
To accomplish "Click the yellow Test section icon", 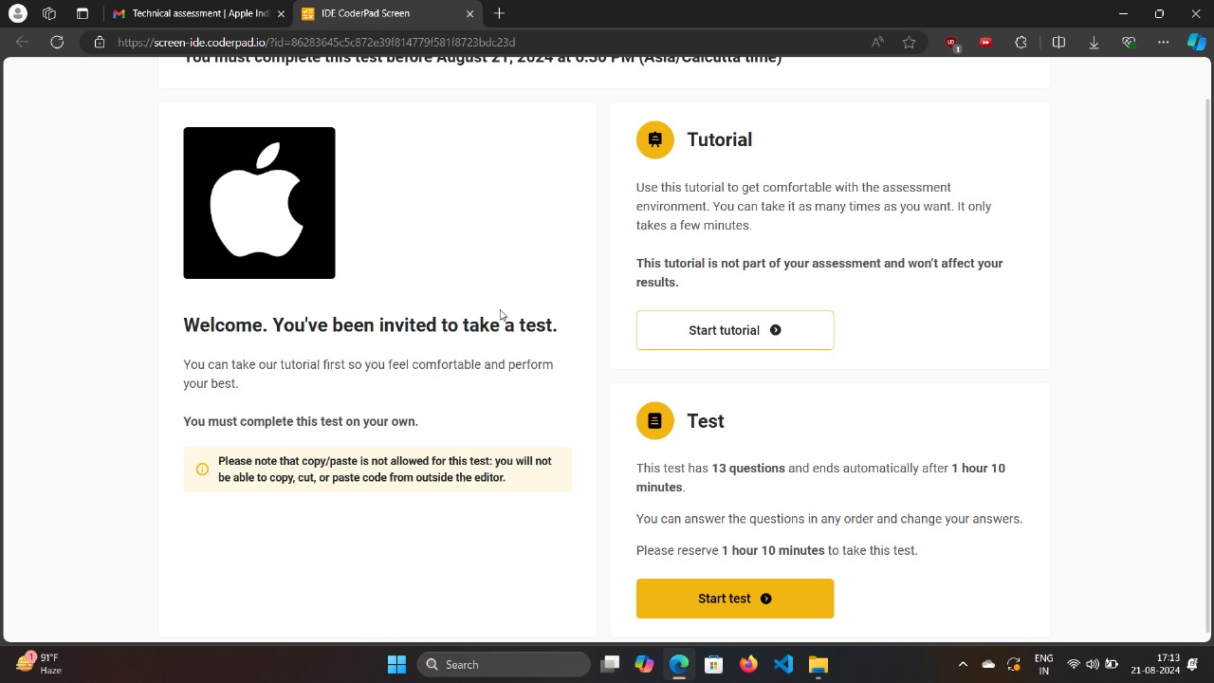I will [654, 421].
